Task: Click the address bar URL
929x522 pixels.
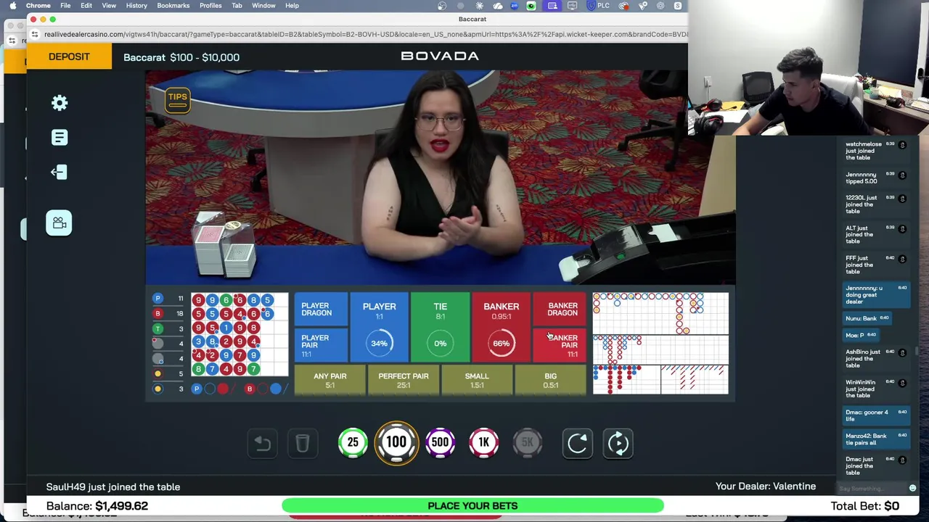Action: tap(365, 34)
